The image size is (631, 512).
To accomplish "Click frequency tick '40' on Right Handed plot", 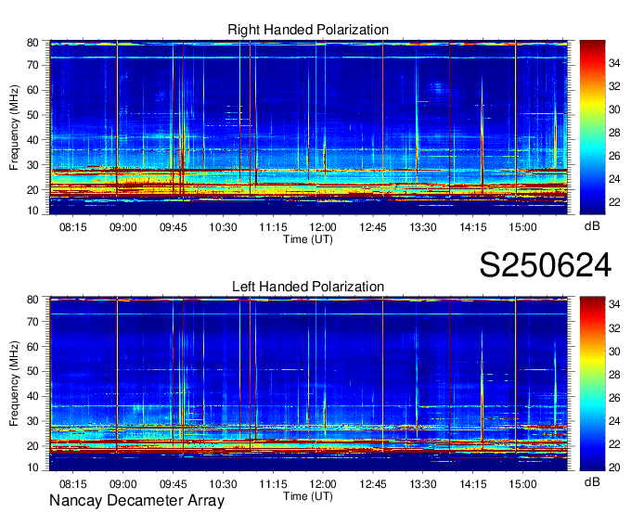I will coord(33,140).
